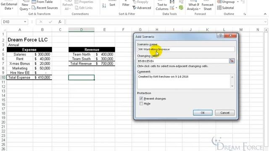Open Advanced filter options
This screenshot has width=269, height=151.
pyautogui.click(x=142, y=8)
